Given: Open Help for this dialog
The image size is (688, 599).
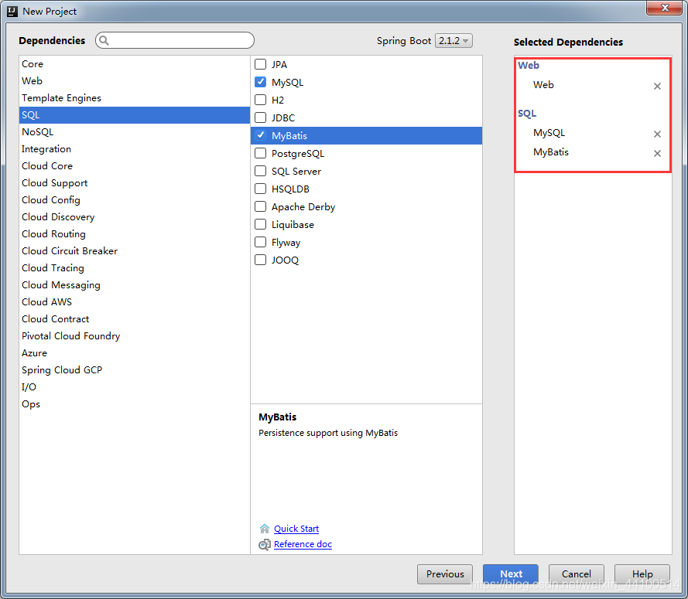Looking at the screenshot, I should tap(642, 574).
